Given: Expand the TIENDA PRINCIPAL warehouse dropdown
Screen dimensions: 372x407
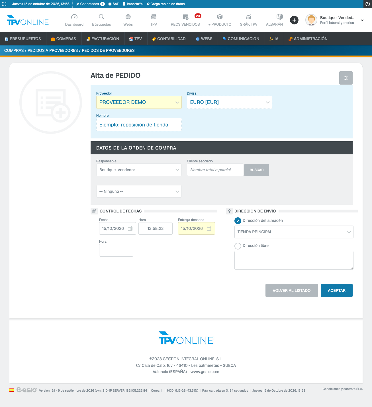Looking at the screenshot, I should (294, 232).
